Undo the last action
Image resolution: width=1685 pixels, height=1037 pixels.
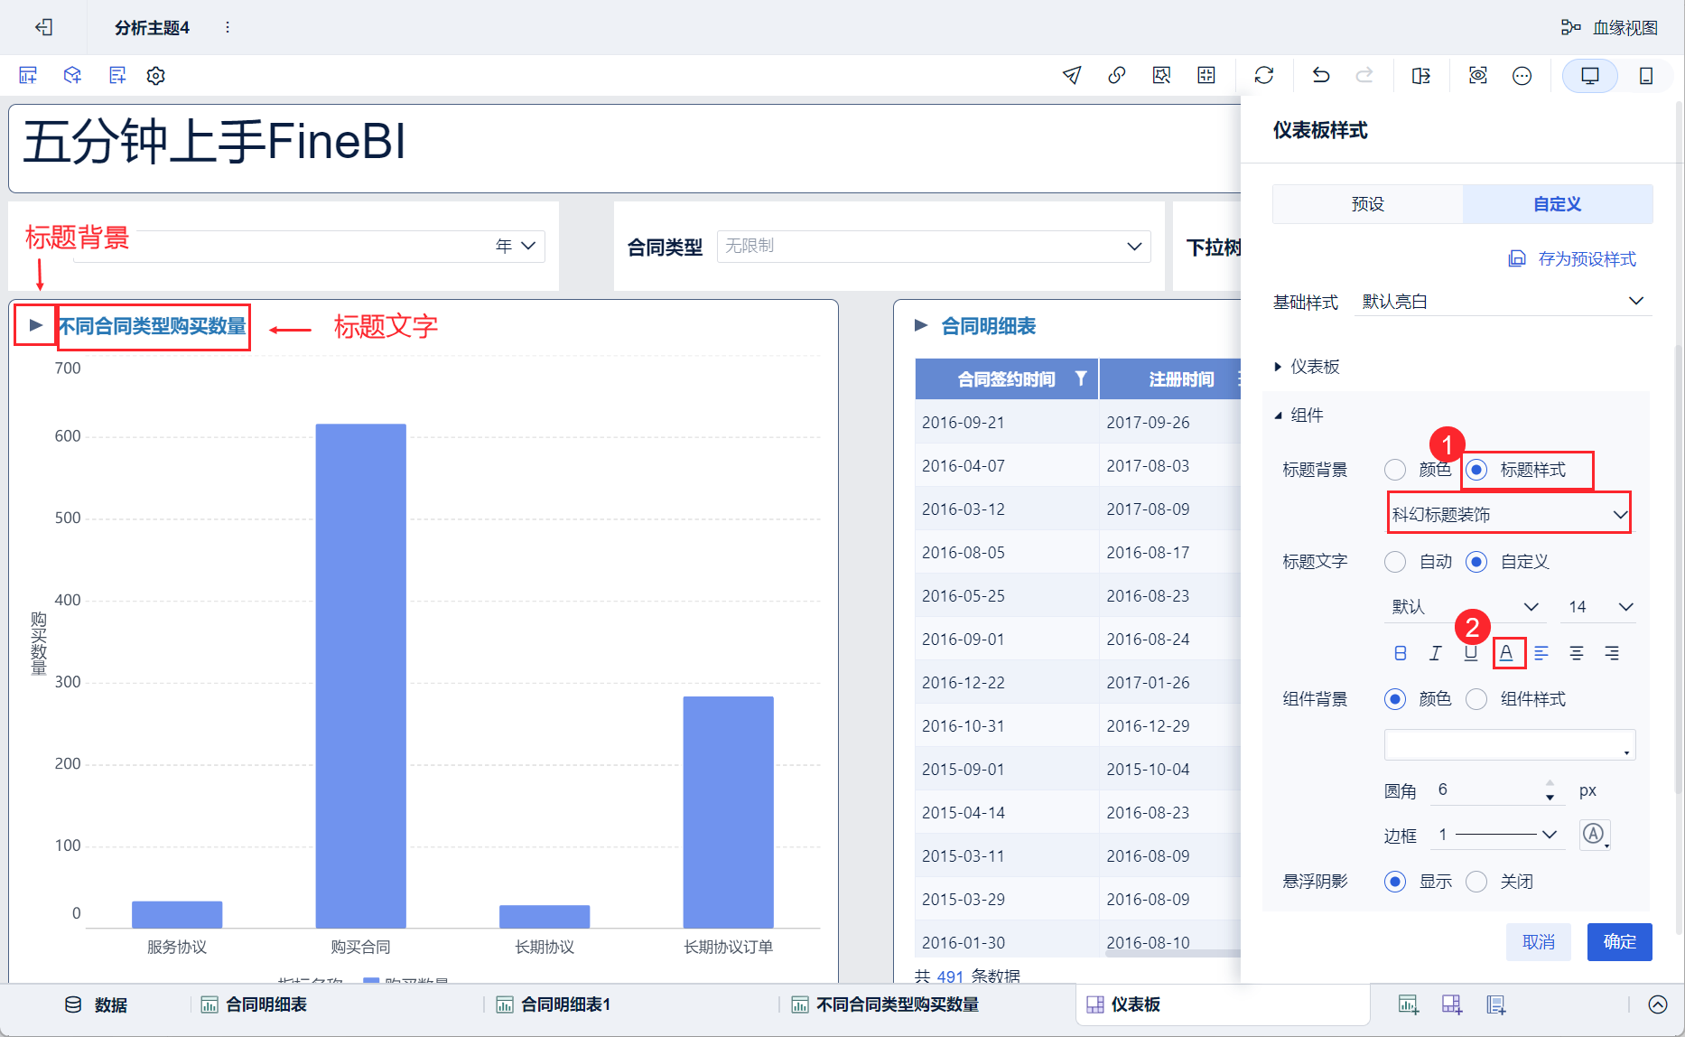pos(1321,75)
